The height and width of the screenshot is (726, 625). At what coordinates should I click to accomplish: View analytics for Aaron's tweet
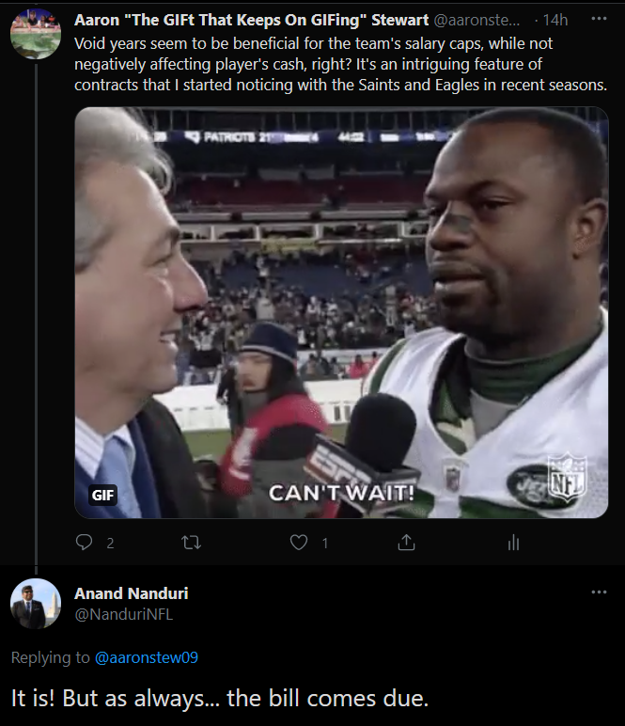pos(513,543)
